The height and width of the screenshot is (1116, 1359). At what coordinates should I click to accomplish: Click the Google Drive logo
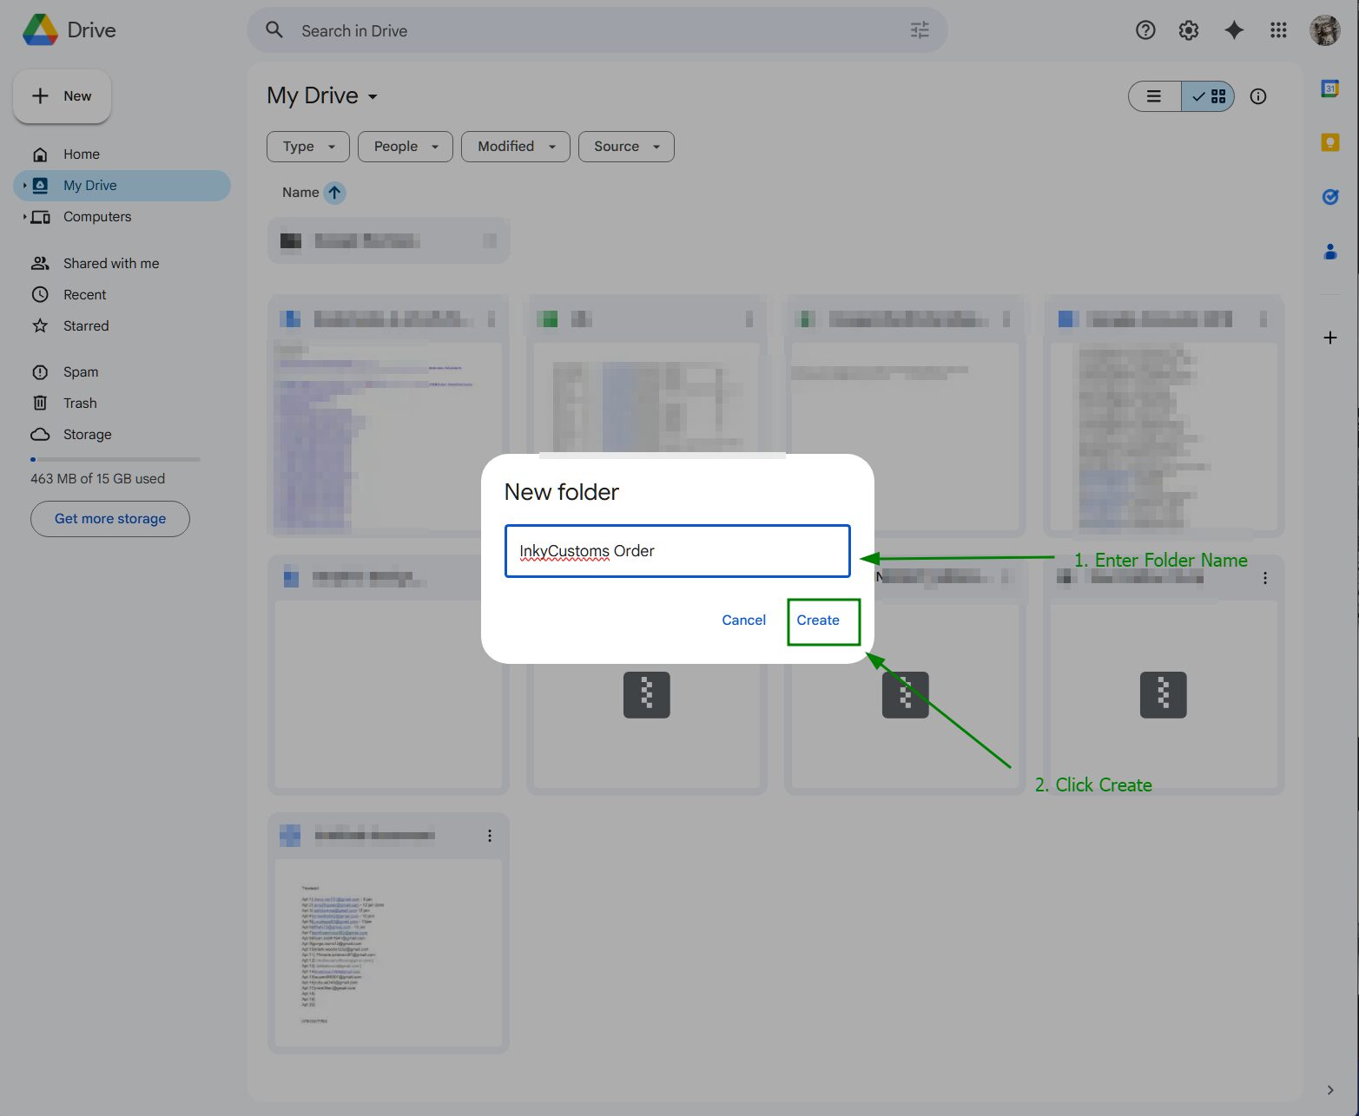pyautogui.click(x=40, y=30)
